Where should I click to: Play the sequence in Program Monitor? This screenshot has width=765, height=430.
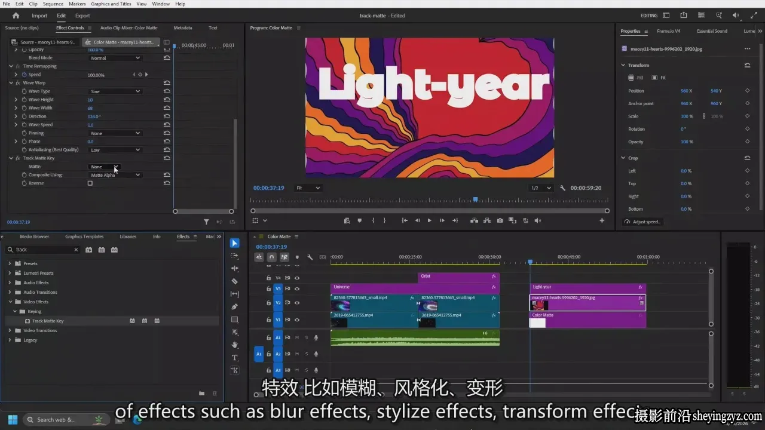429,220
